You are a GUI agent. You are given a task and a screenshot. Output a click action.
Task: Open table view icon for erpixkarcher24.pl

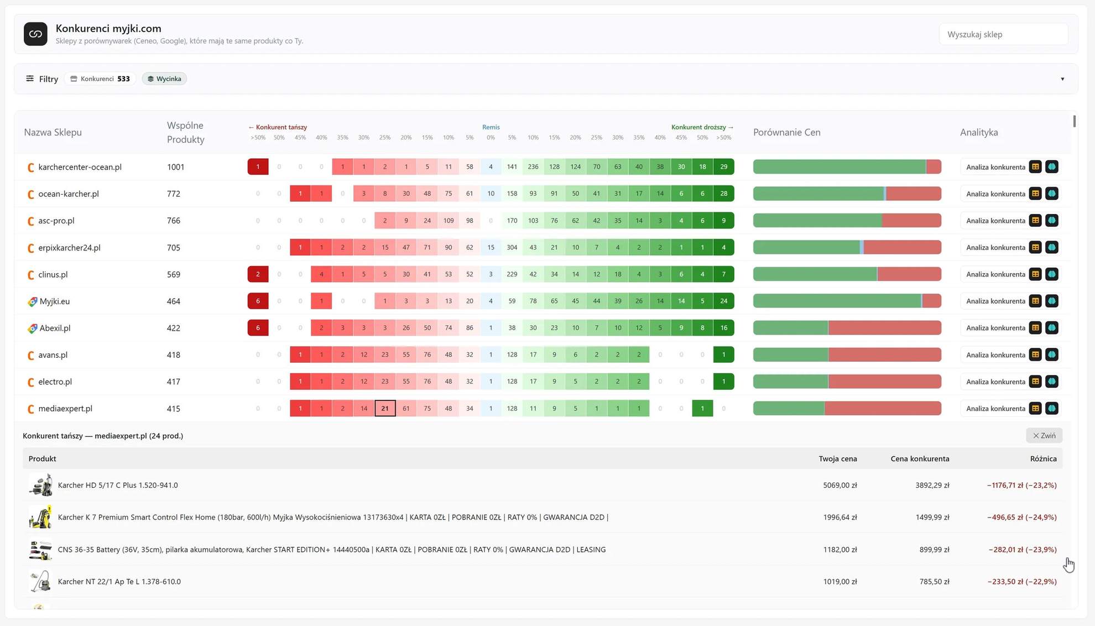(1035, 247)
